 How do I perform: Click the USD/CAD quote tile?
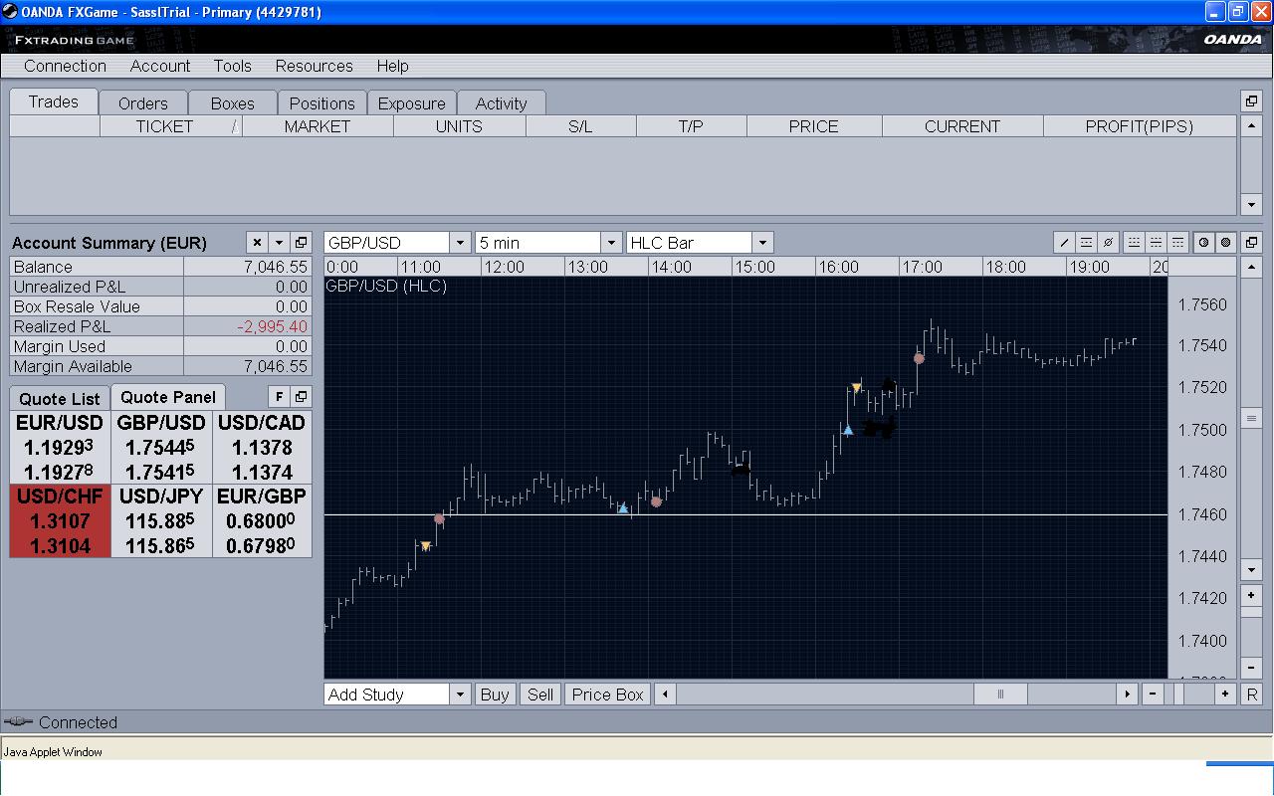pos(262,448)
